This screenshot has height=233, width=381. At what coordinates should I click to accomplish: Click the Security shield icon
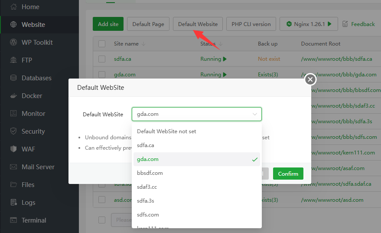click(13, 131)
